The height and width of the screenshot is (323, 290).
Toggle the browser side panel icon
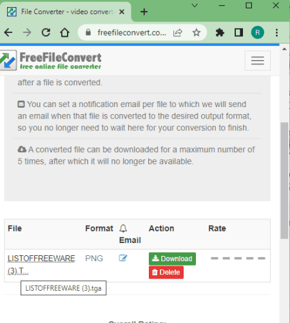click(x=238, y=33)
